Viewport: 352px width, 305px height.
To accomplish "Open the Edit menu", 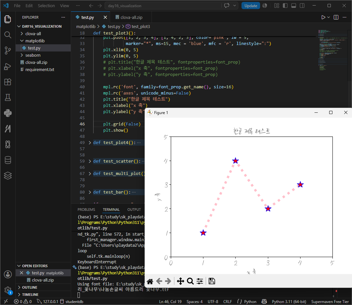I will [x=29, y=6].
